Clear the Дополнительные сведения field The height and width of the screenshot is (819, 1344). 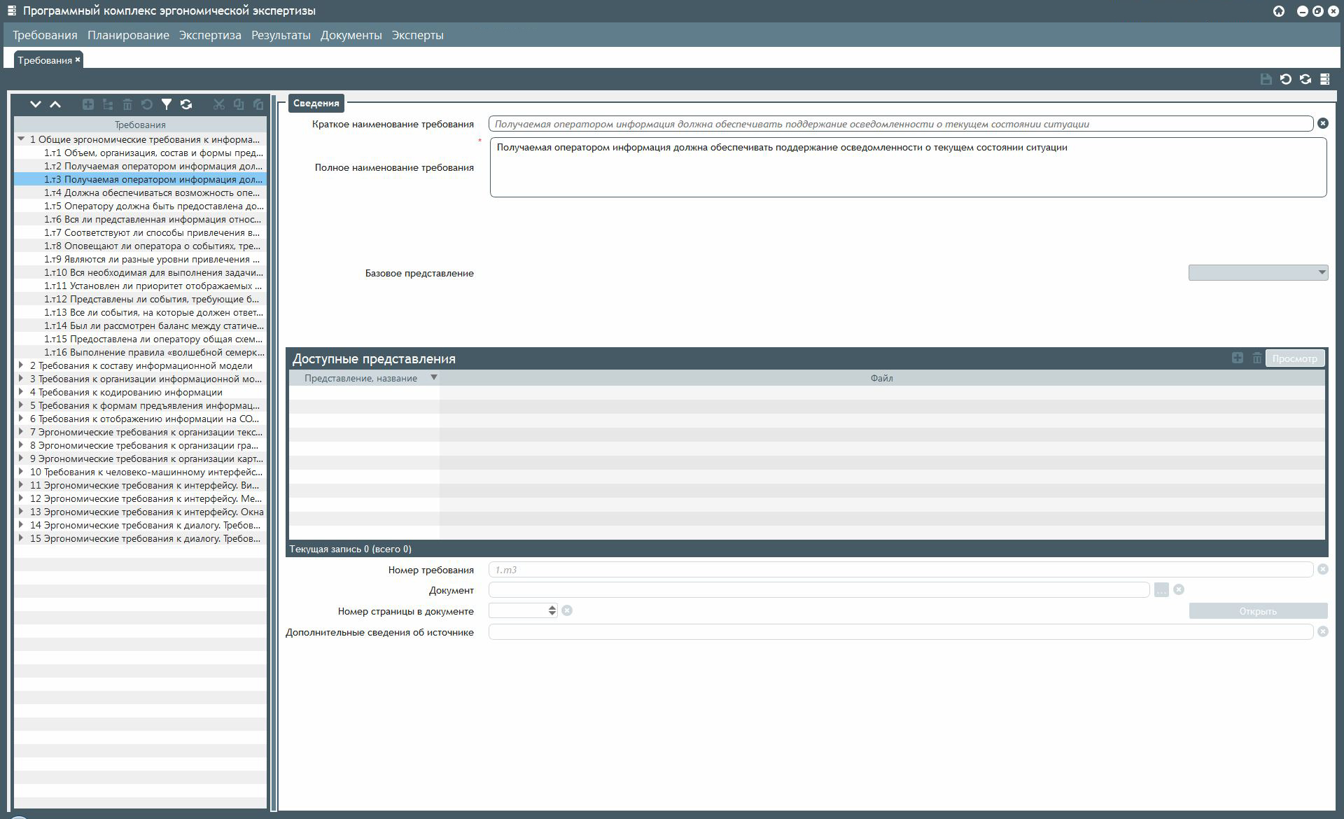(x=1322, y=631)
